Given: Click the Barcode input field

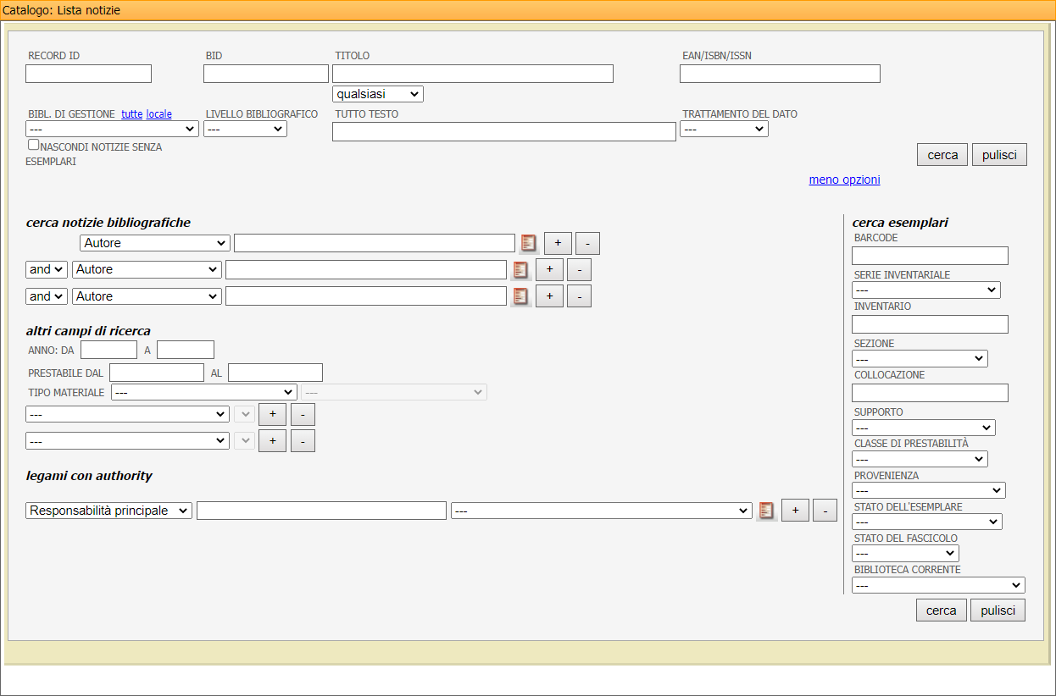Looking at the screenshot, I should click(930, 256).
